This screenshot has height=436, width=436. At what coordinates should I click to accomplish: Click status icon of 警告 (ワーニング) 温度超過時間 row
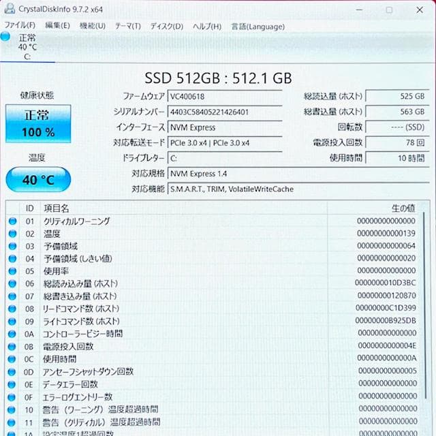click(x=12, y=410)
